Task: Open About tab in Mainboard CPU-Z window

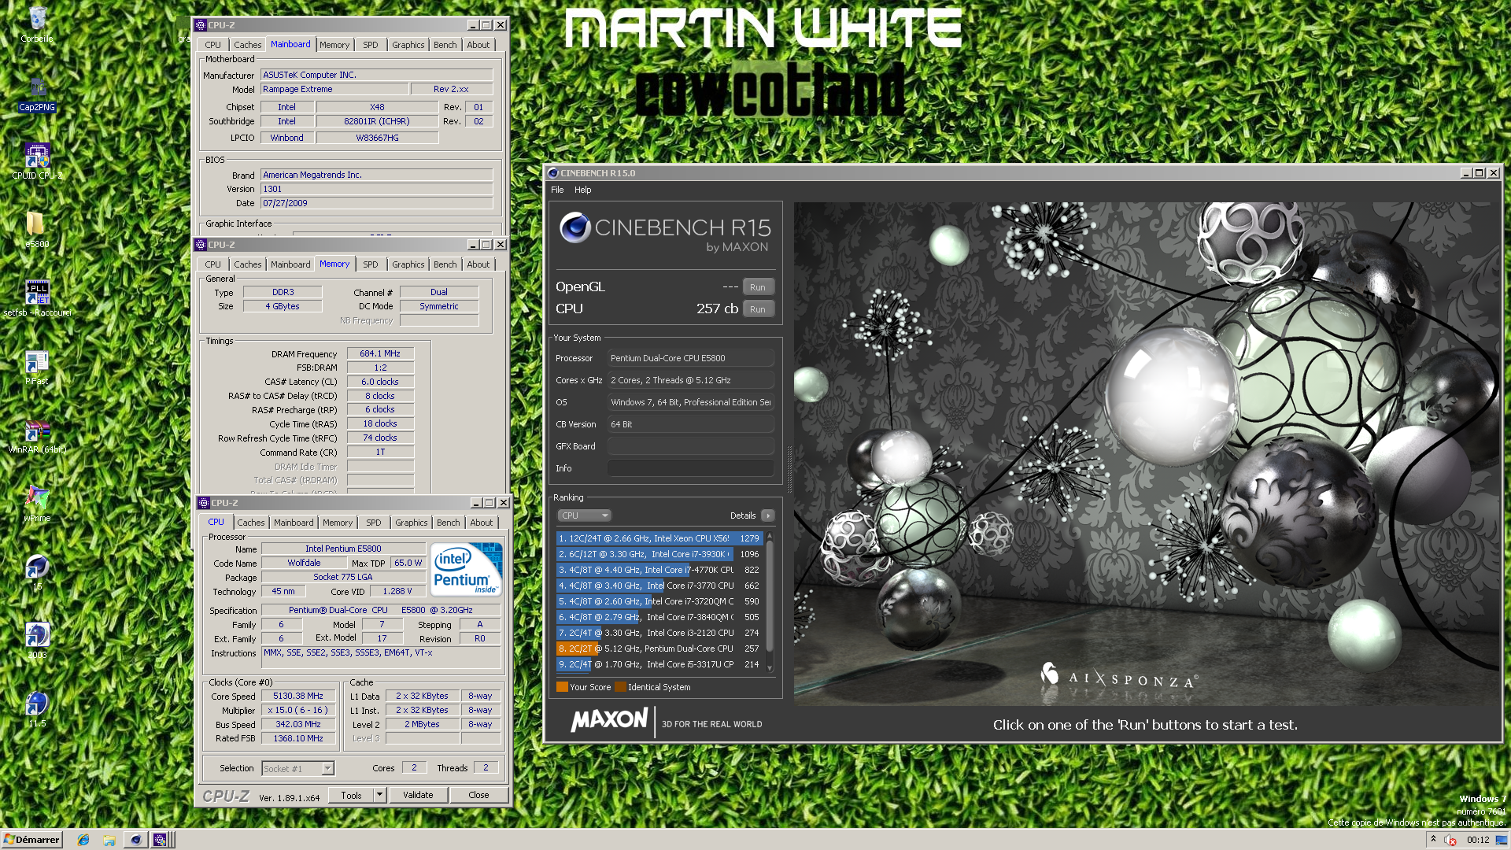Action: coord(478,45)
